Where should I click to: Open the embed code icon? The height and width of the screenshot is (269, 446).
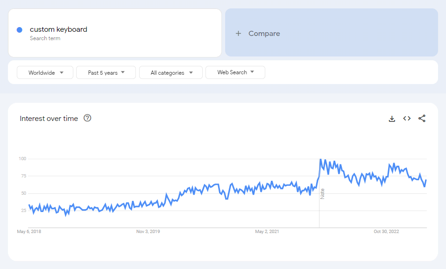click(407, 119)
